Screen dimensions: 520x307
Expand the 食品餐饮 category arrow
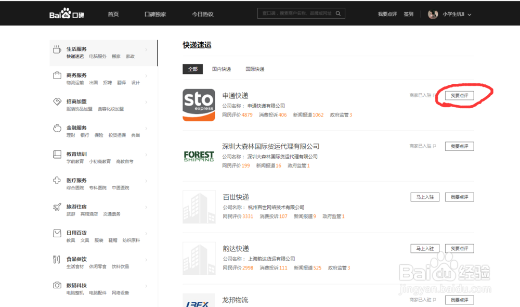coord(146,260)
